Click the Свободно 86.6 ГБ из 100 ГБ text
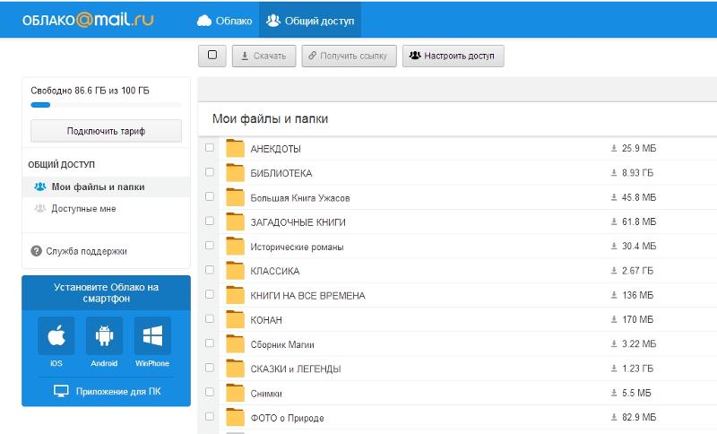Image resolution: width=717 pixels, height=434 pixels. click(91, 91)
